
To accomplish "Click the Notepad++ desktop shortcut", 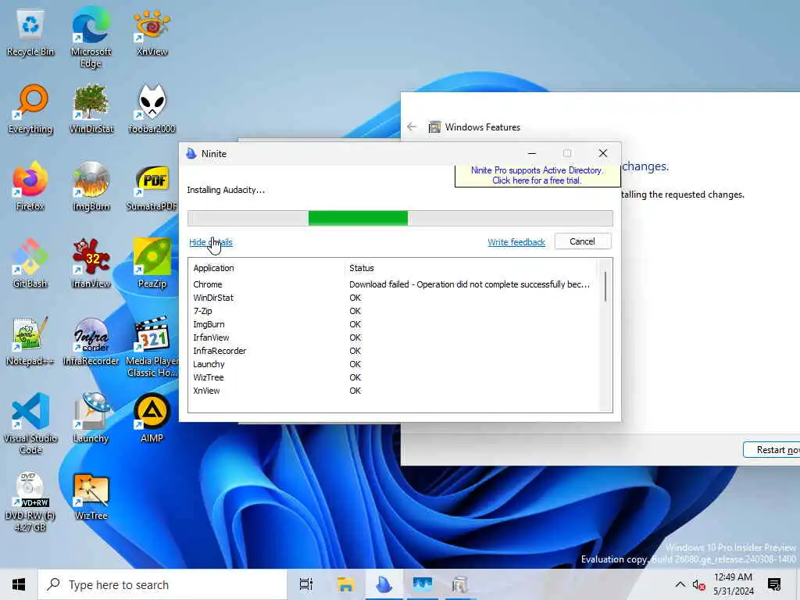I will point(30,341).
